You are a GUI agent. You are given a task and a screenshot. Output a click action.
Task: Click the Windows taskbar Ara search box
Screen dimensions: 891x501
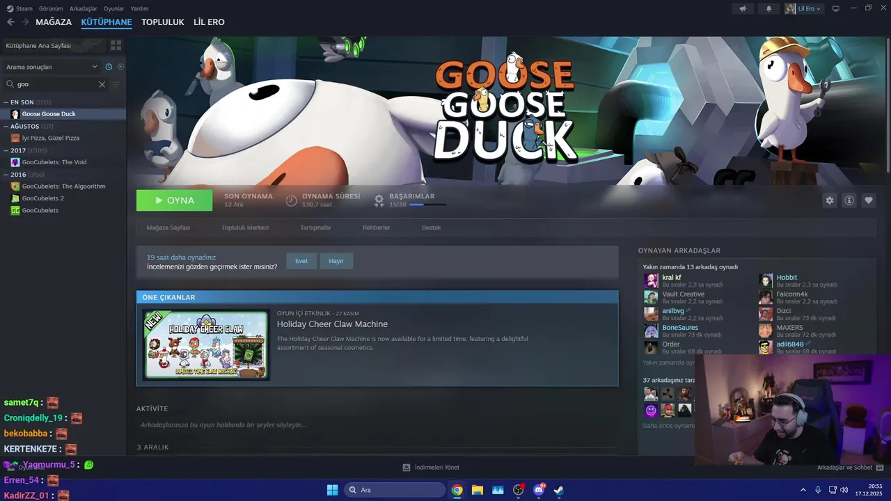tap(395, 490)
